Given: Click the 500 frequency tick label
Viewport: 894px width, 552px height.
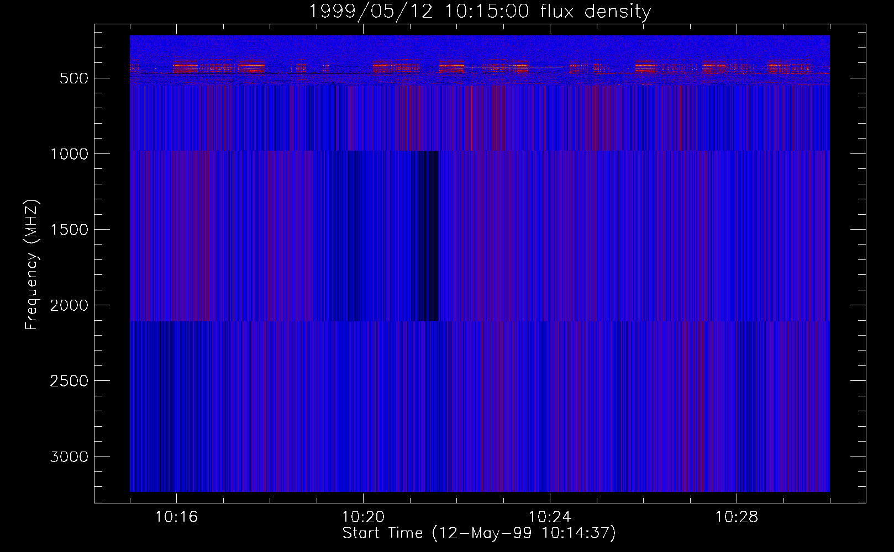Looking at the screenshot, I should (x=73, y=78).
